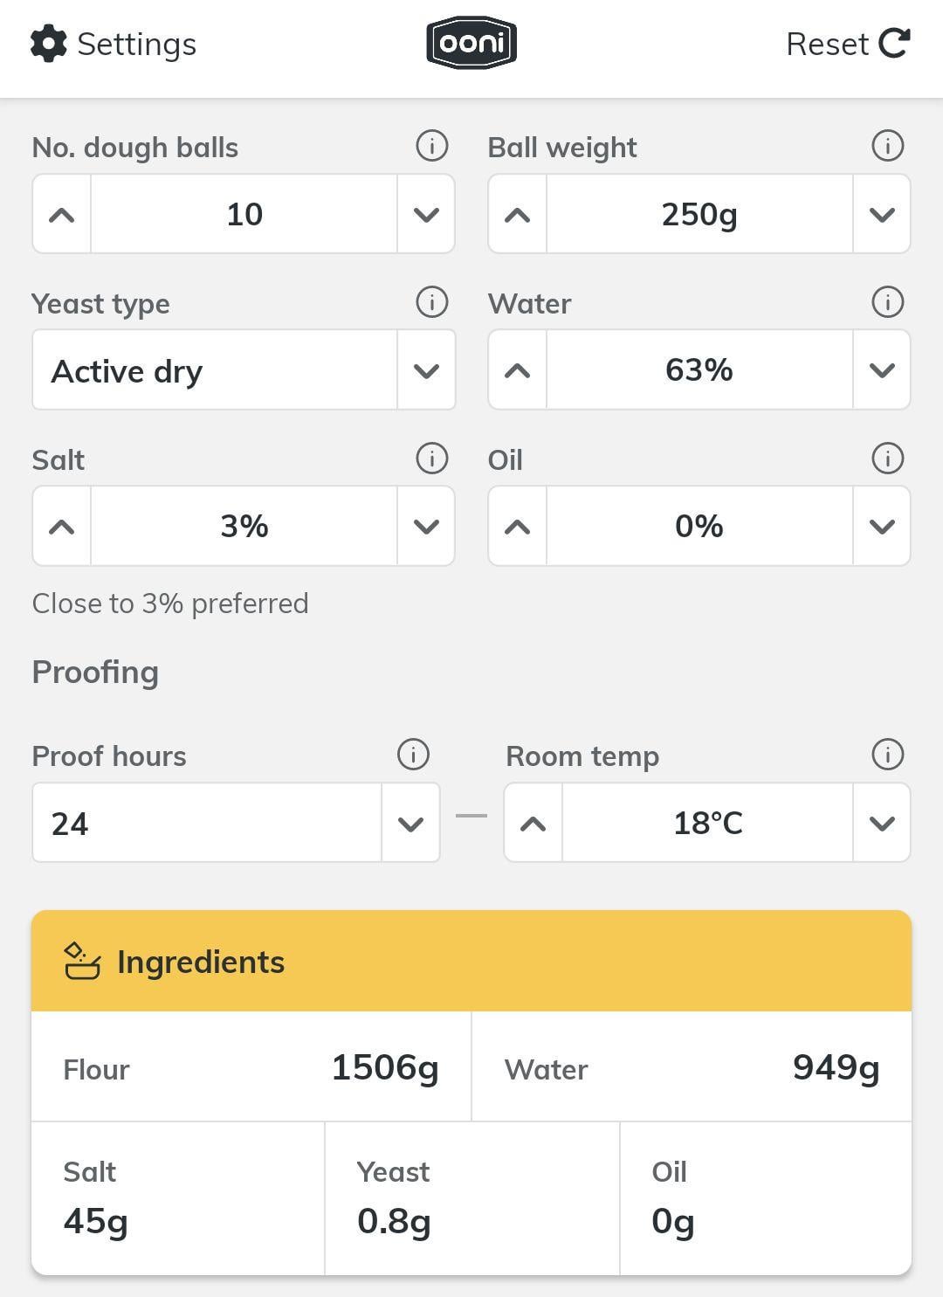Show Ball weight info tooltip
The height and width of the screenshot is (1297, 943).
point(887,146)
